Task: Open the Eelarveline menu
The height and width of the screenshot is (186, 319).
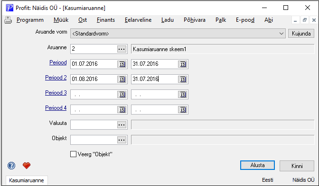Action: point(138,20)
